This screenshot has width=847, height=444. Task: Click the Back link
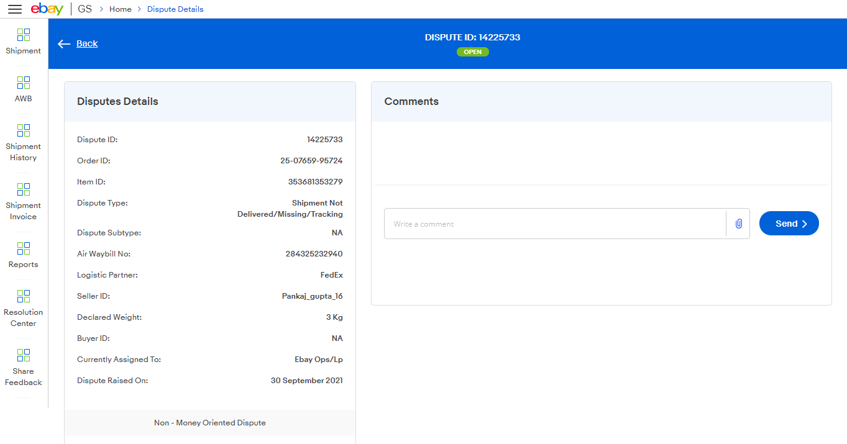[87, 43]
